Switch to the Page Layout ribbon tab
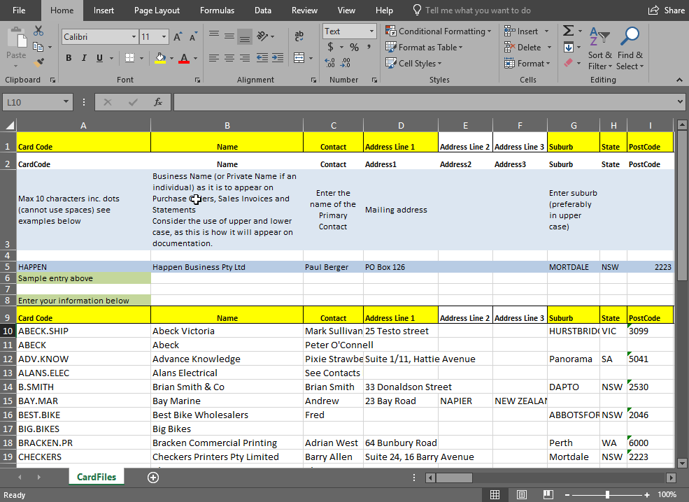Image resolution: width=689 pixels, height=502 pixels. (157, 10)
